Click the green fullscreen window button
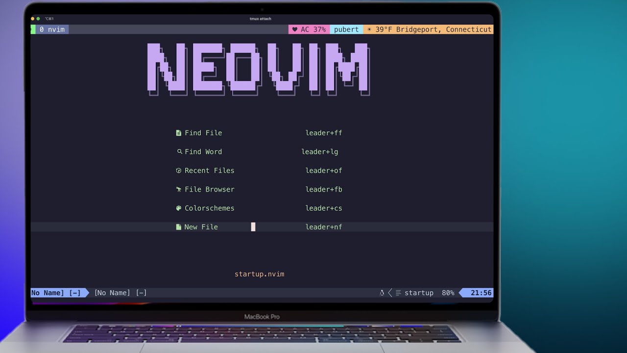The width and height of the screenshot is (627, 353). [38, 19]
